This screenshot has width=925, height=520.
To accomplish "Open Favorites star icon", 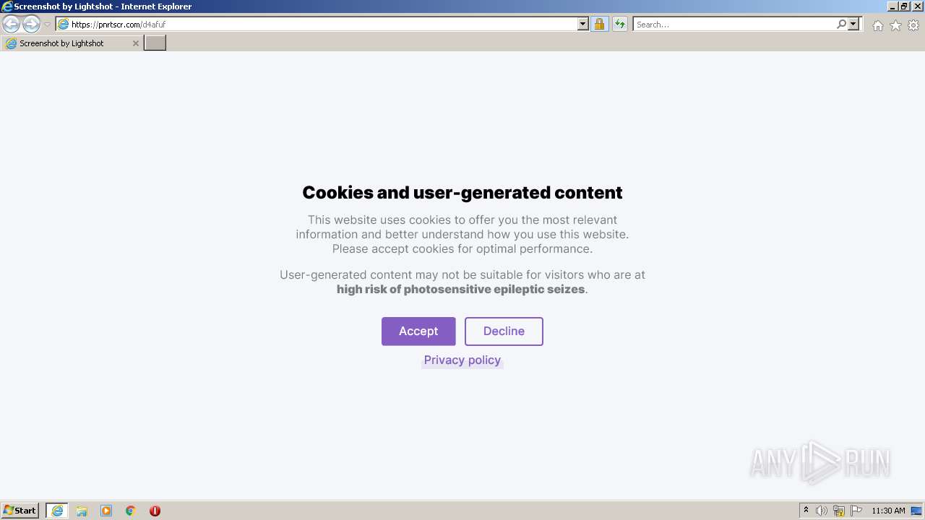I will point(895,25).
